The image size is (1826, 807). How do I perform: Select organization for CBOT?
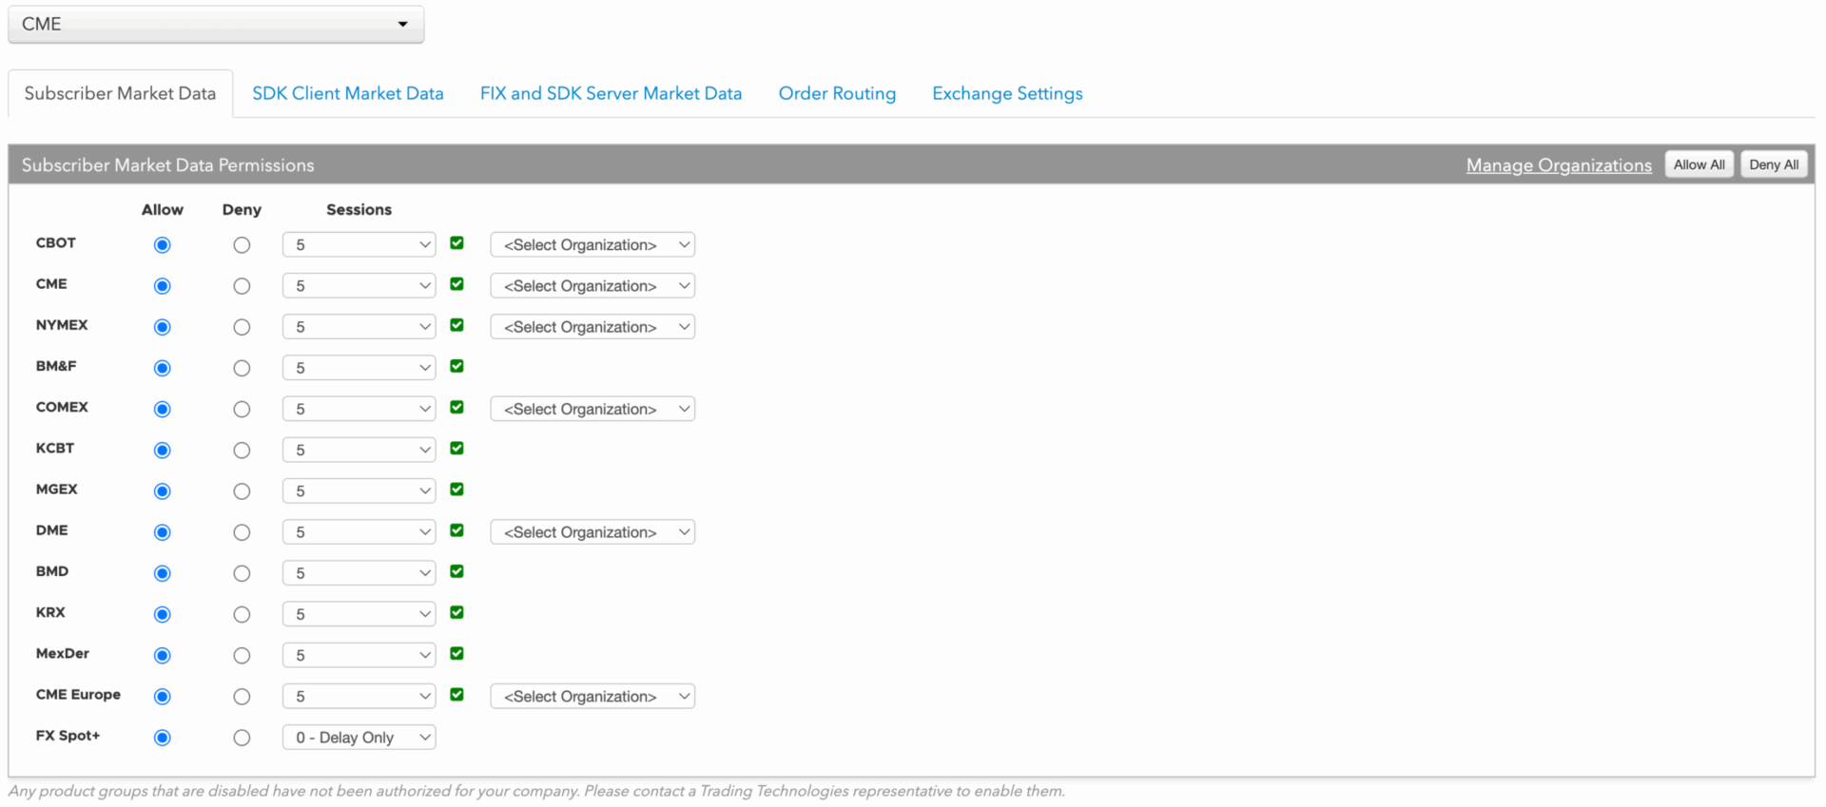pyautogui.click(x=592, y=244)
